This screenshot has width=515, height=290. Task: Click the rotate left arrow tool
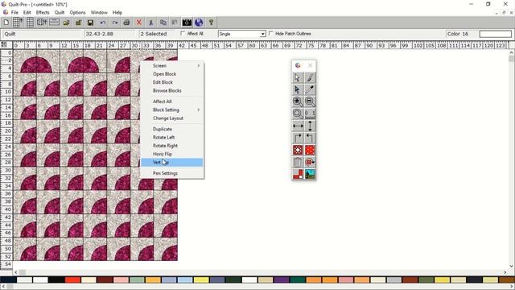pyautogui.click(x=310, y=138)
